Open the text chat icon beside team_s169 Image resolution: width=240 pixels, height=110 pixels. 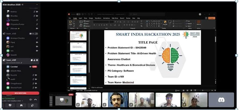[32, 60]
